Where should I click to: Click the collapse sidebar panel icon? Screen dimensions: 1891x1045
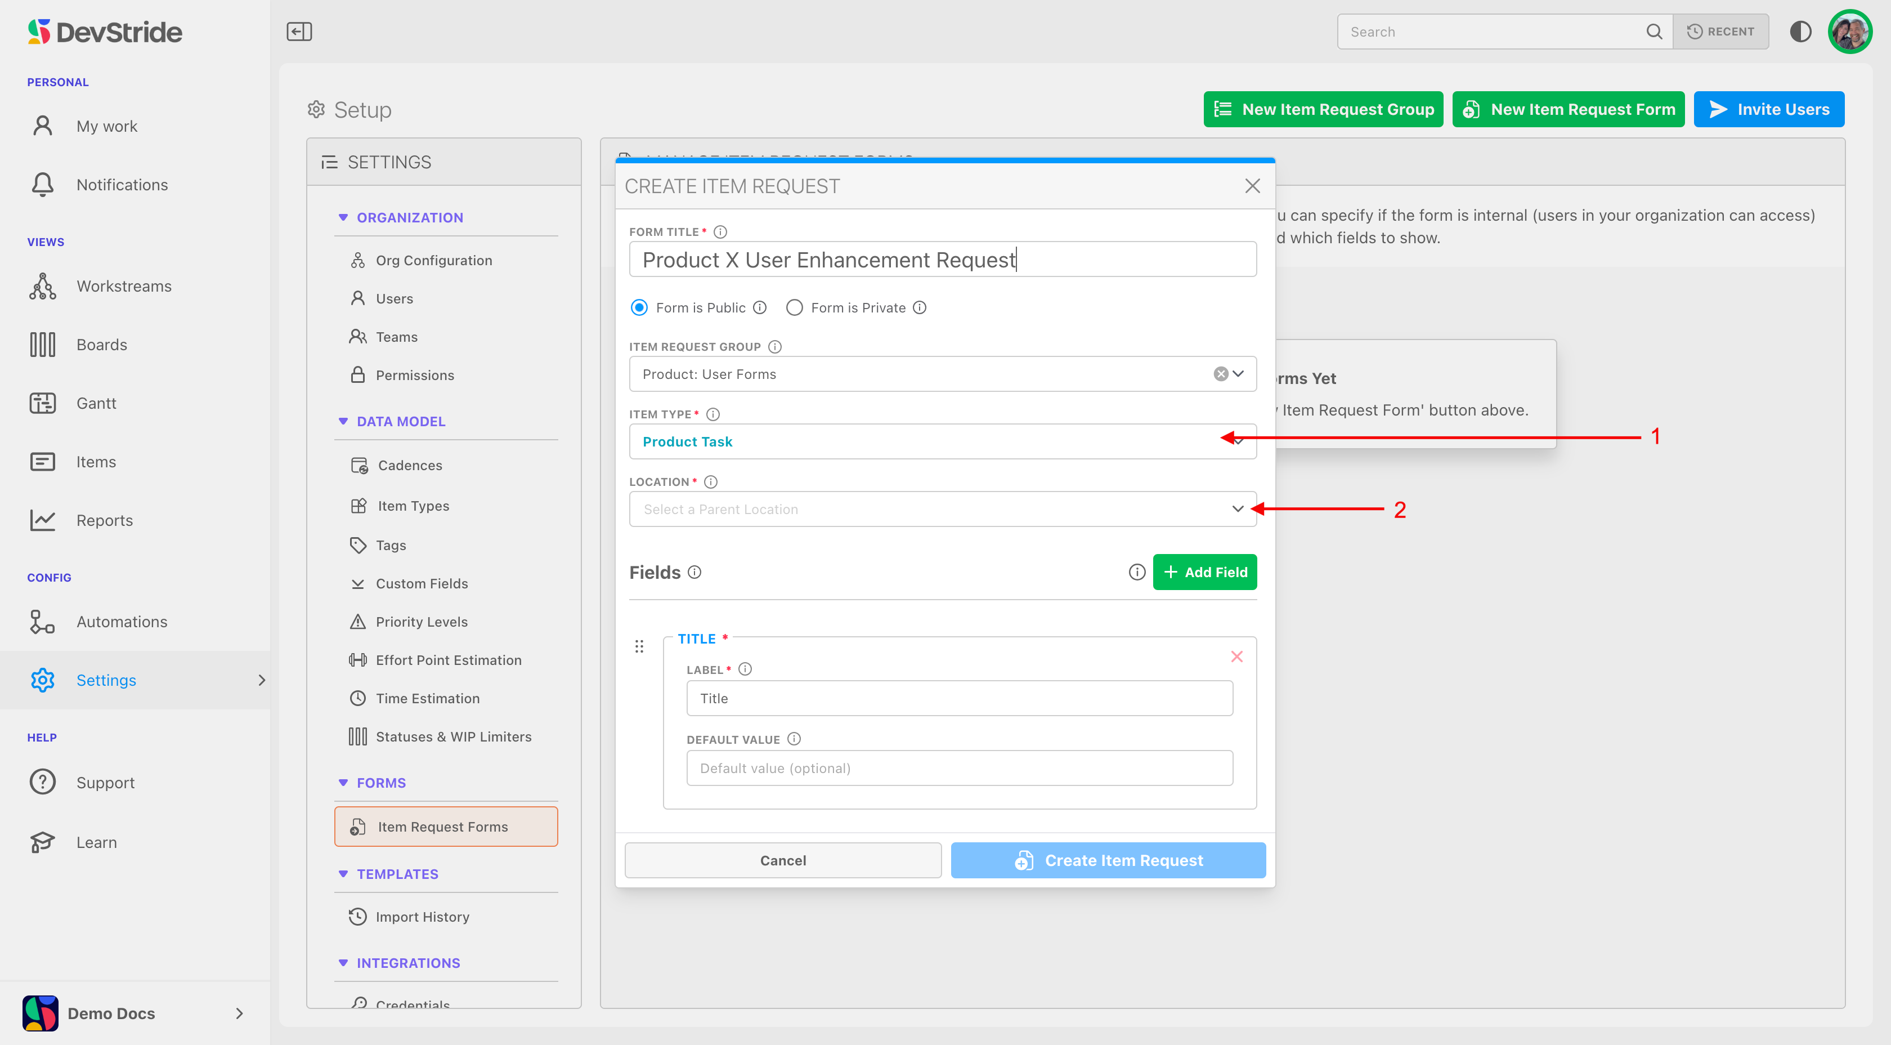299,32
